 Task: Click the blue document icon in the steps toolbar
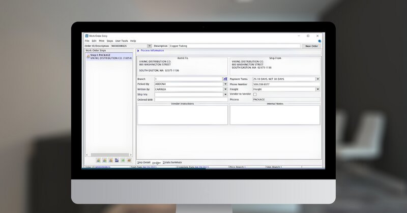pyautogui.click(x=117, y=161)
